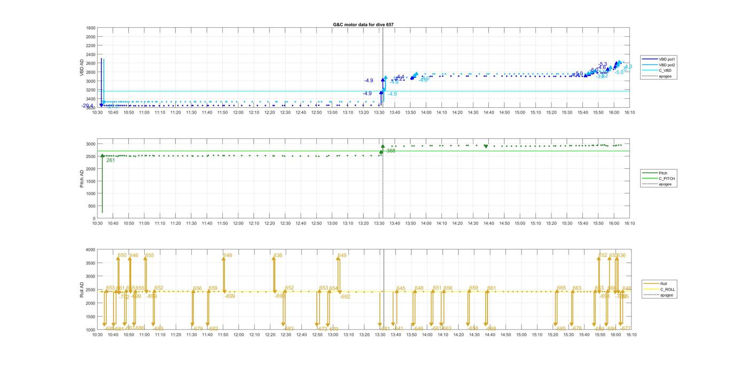Click roll label '-676'
The width and height of the screenshot is (748, 370).
point(576,328)
